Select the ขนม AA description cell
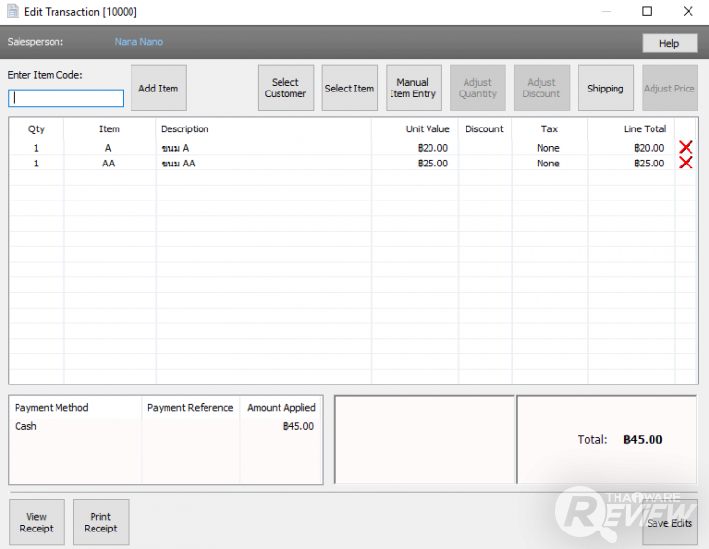 264,164
